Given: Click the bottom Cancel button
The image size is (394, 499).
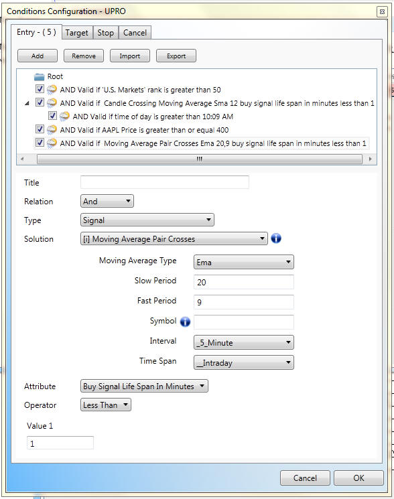Looking at the screenshot, I should 305,478.
